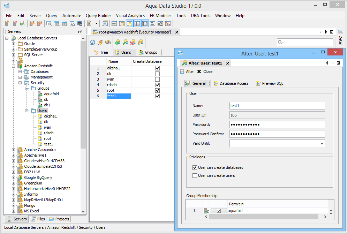
Task: Click the main toolbar disconnect plug icon
Action: (39, 23)
